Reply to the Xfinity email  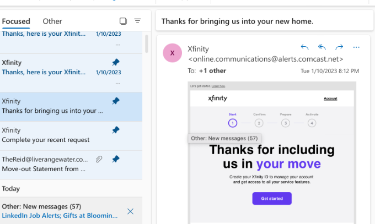click(x=304, y=47)
